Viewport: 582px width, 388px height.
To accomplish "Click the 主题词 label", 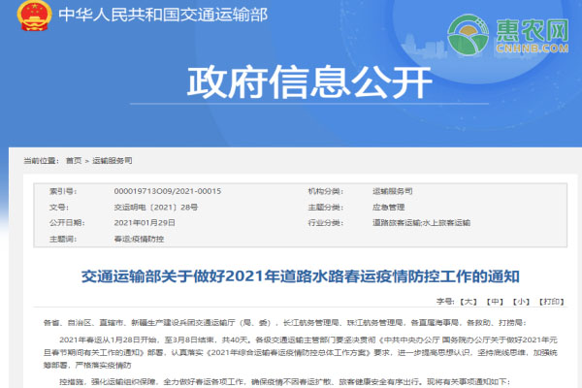I will 63,239.
